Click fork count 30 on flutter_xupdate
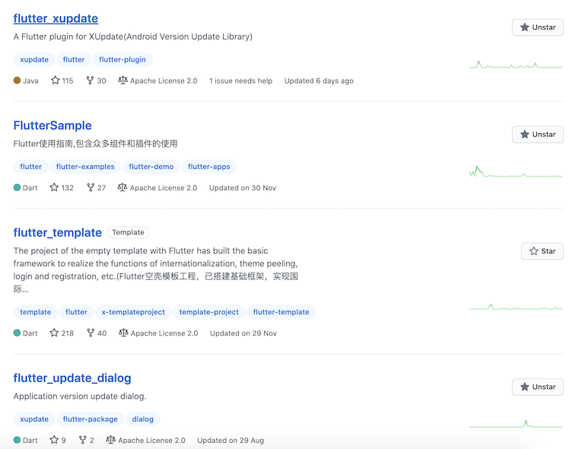Viewport: 582px width, 449px height. 96,81
